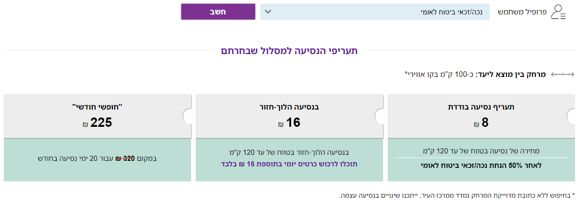Select the בנסיעה הלוך-חזור card title
Screen dimensions: 583x207
tap(289, 107)
